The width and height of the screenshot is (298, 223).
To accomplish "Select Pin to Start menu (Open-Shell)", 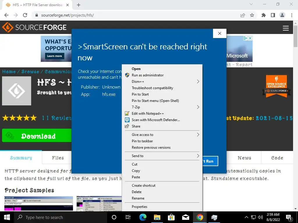I will 162,101.
